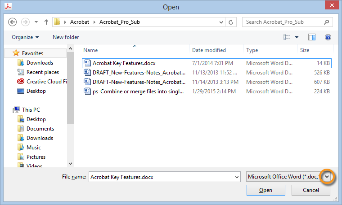Click the Up one level arrow
The image size is (342, 205).
pyautogui.click(x=46, y=22)
